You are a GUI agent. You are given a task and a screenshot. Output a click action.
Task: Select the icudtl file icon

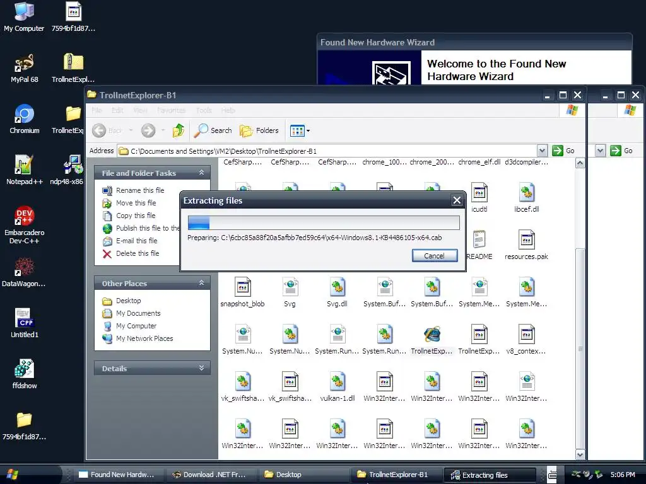(479, 197)
